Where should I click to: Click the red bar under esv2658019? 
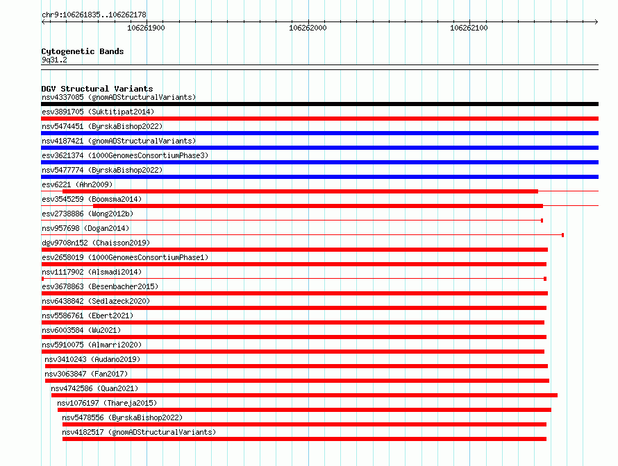(294, 264)
